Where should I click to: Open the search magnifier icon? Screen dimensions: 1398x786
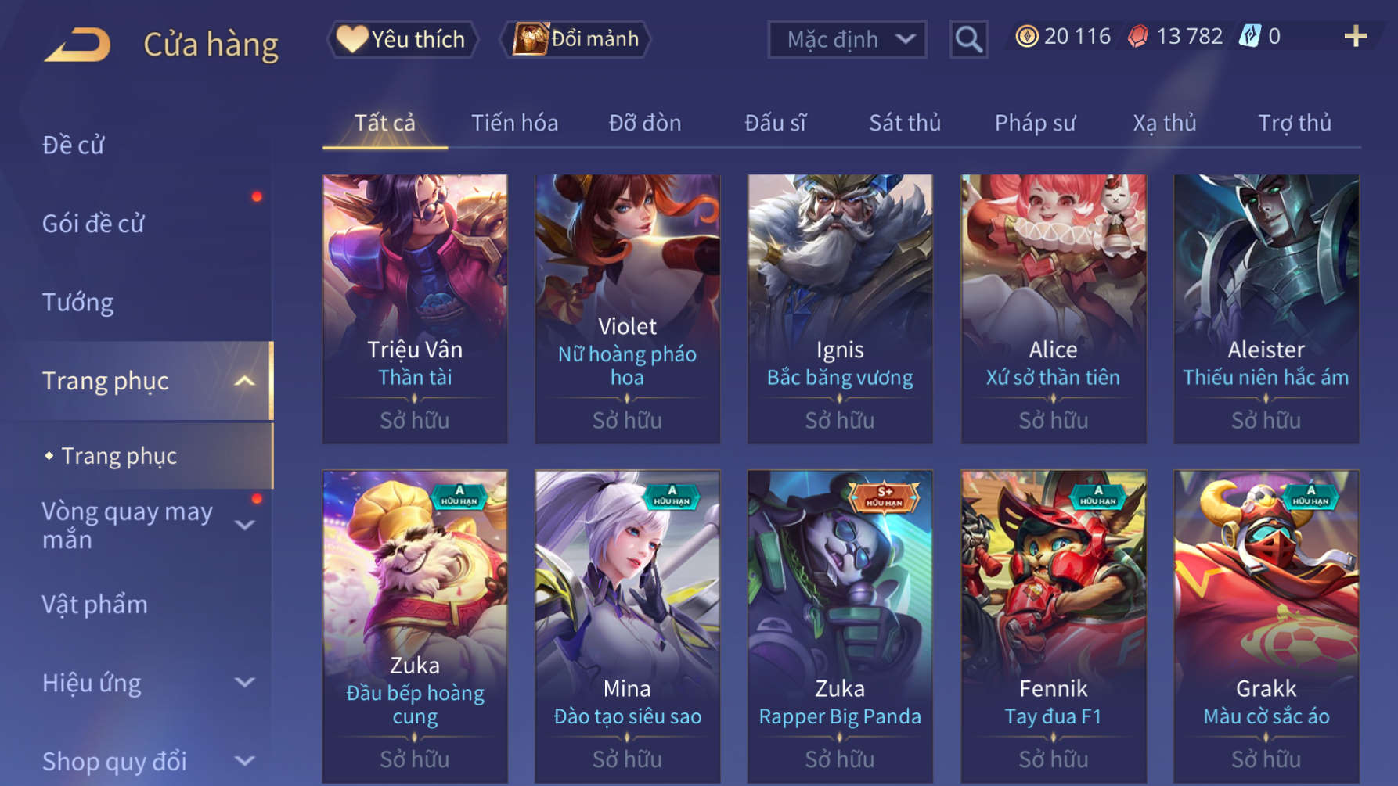[968, 39]
